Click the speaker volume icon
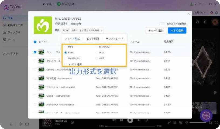Viewport: 220px width, 129px height. pos(187,122)
